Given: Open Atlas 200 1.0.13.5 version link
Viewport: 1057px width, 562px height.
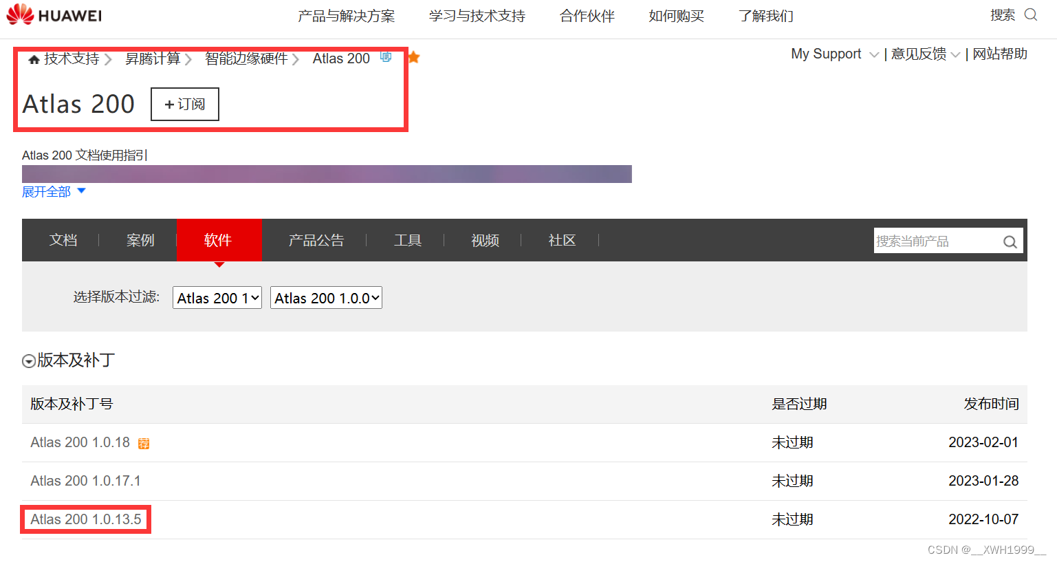Looking at the screenshot, I should (x=86, y=519).
